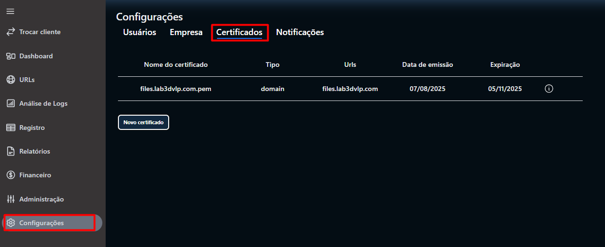Click the Nome do certificado column header
605x247 pixels.
(176, 64)
